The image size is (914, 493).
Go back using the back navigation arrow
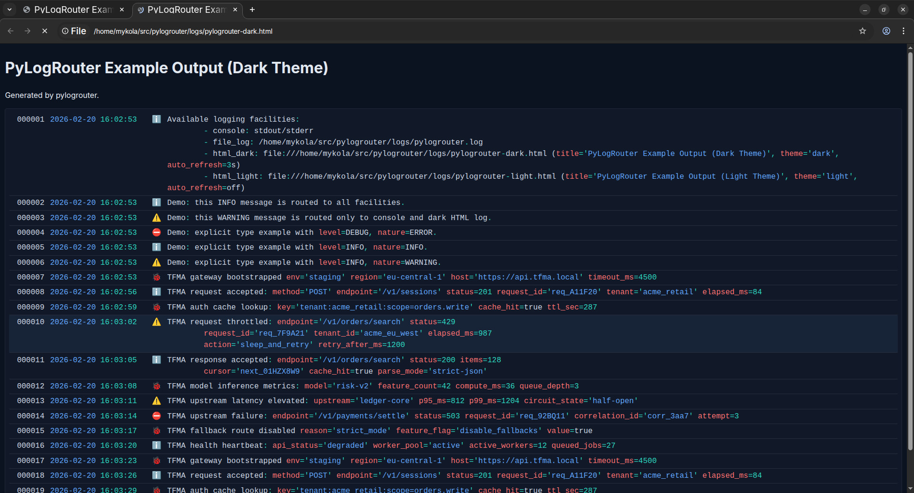point(10,31)
